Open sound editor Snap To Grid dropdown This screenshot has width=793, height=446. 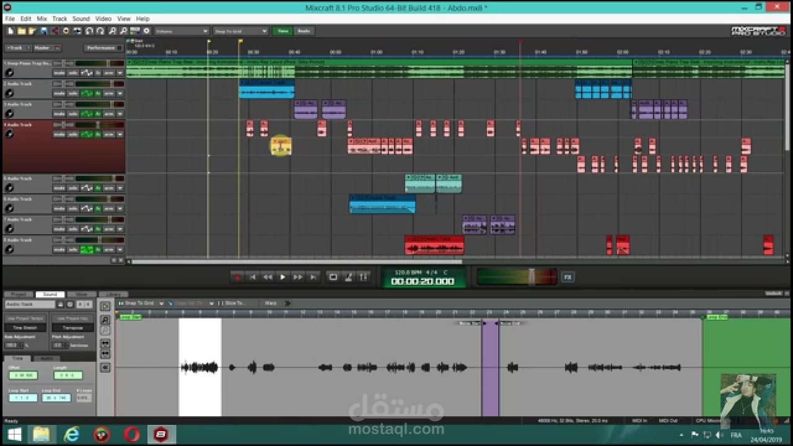pyautogui.click(x=141, y=304)
